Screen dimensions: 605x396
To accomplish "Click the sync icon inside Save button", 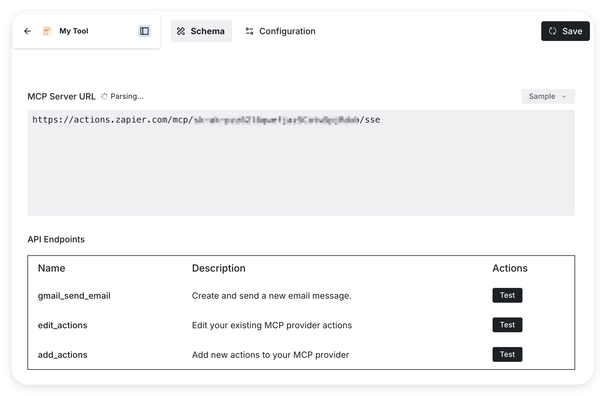I will [x=553, y=31].
